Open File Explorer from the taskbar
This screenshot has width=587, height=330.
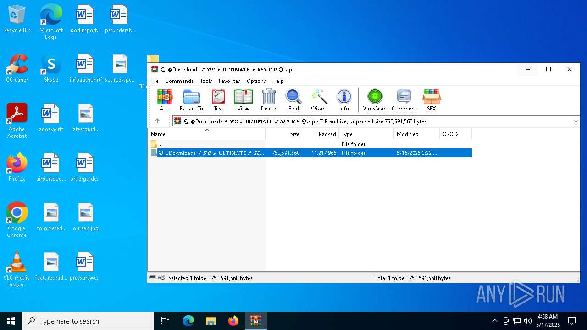tap(210, 321)
